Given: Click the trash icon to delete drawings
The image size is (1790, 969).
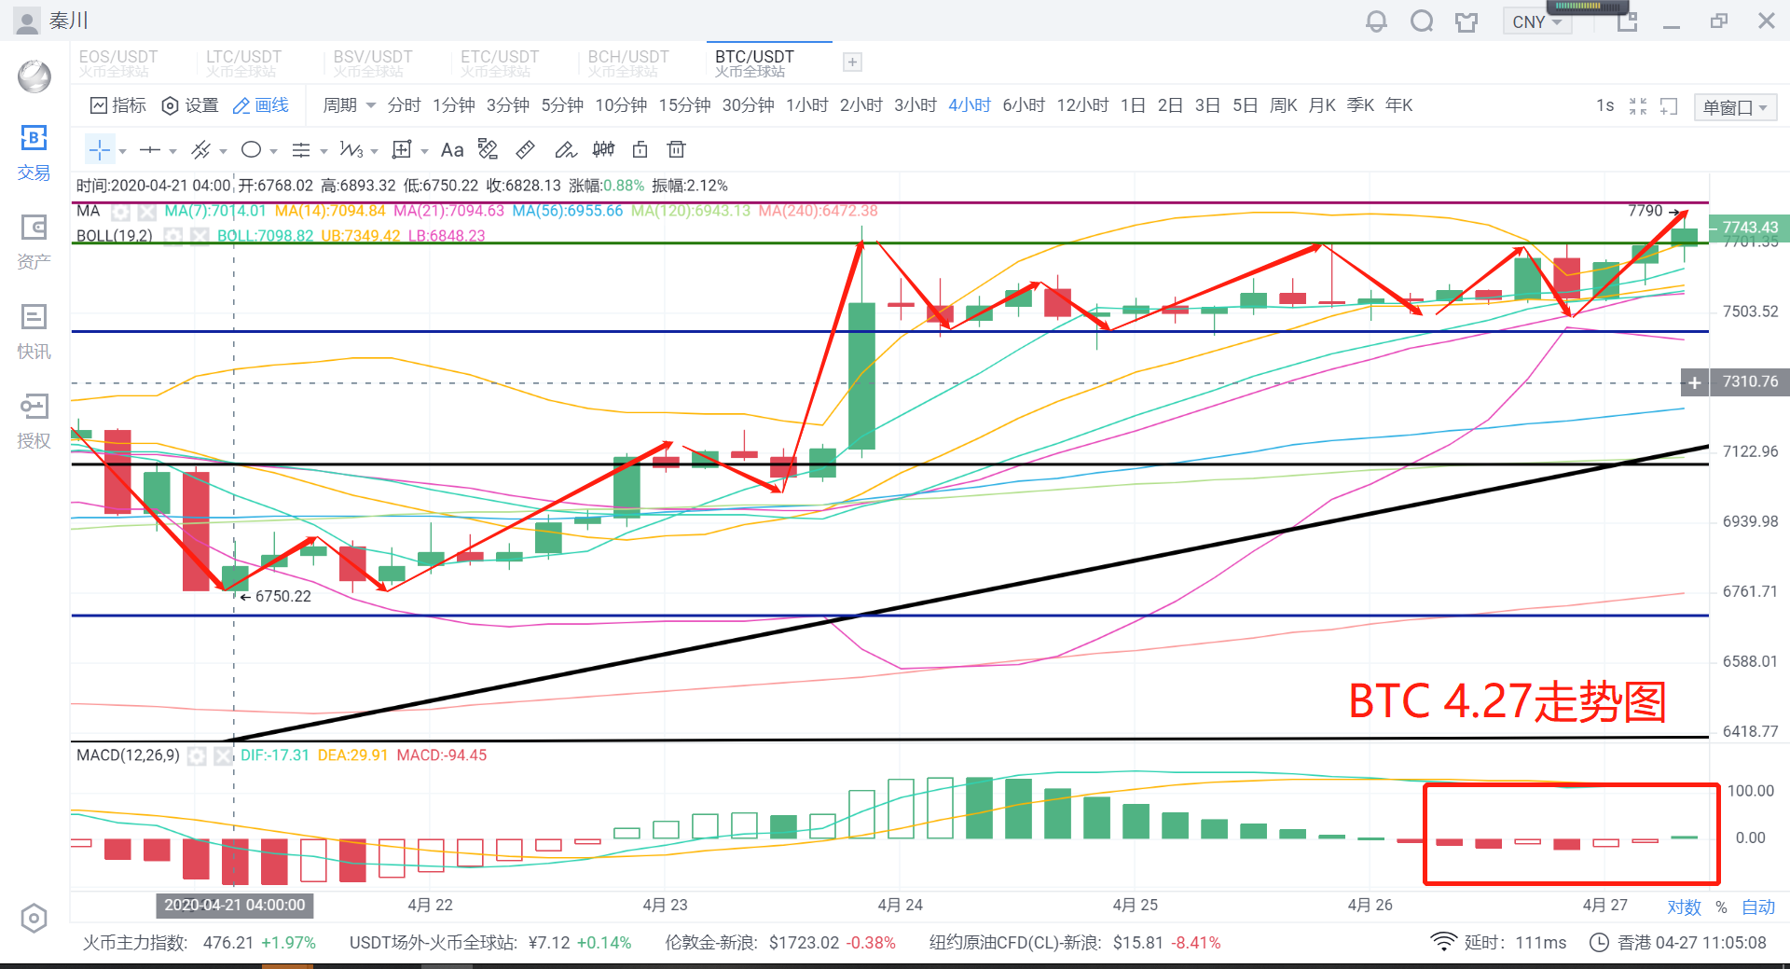Looking at the screenshot, I should point(676,150).
